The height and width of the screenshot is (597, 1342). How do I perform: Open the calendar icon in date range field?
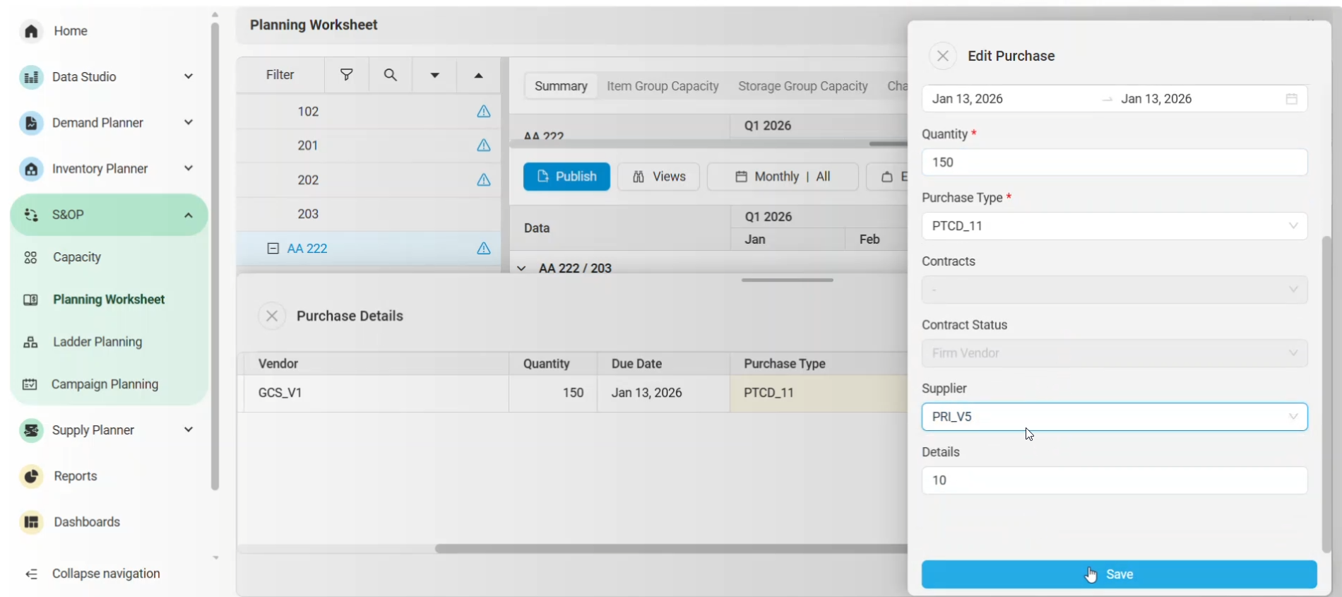(1291, 99)
